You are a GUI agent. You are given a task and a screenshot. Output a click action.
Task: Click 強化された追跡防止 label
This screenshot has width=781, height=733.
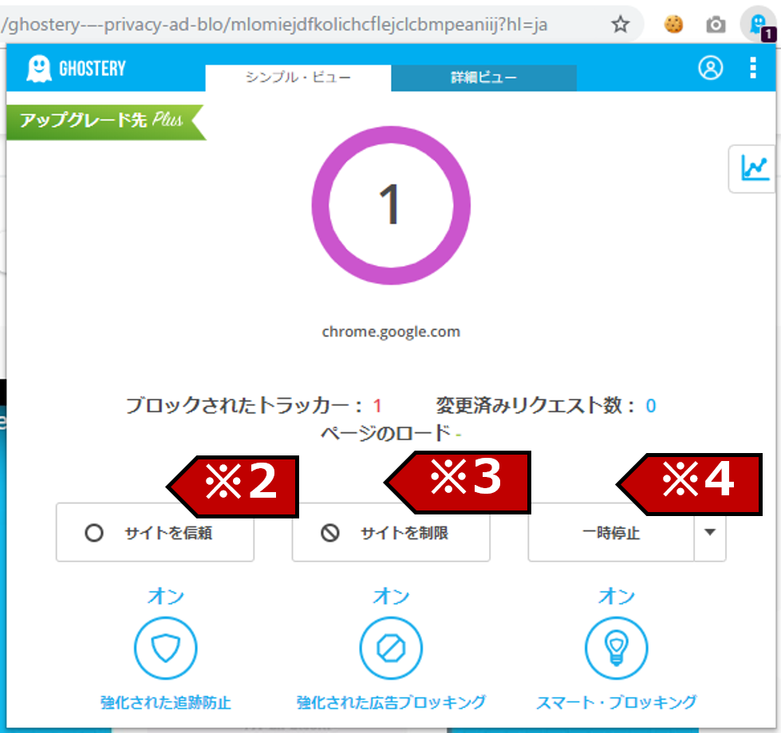pyautogui.click(x=165, y=703)
